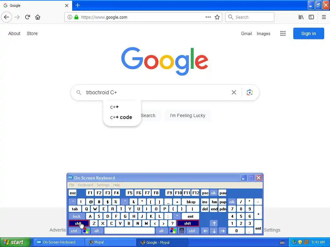Click the site information icon in the address bar
This screenshot has width=330, height=247.
tap(70, 17)
